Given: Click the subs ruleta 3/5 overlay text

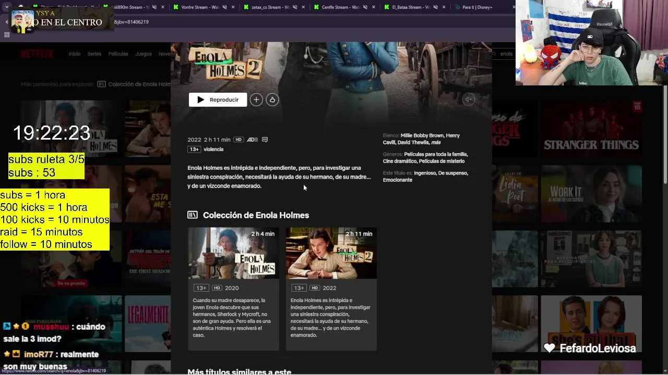Looking at the screenshot, I should tap(46, 159).
